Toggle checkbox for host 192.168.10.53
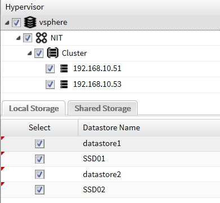 point(50,85)
